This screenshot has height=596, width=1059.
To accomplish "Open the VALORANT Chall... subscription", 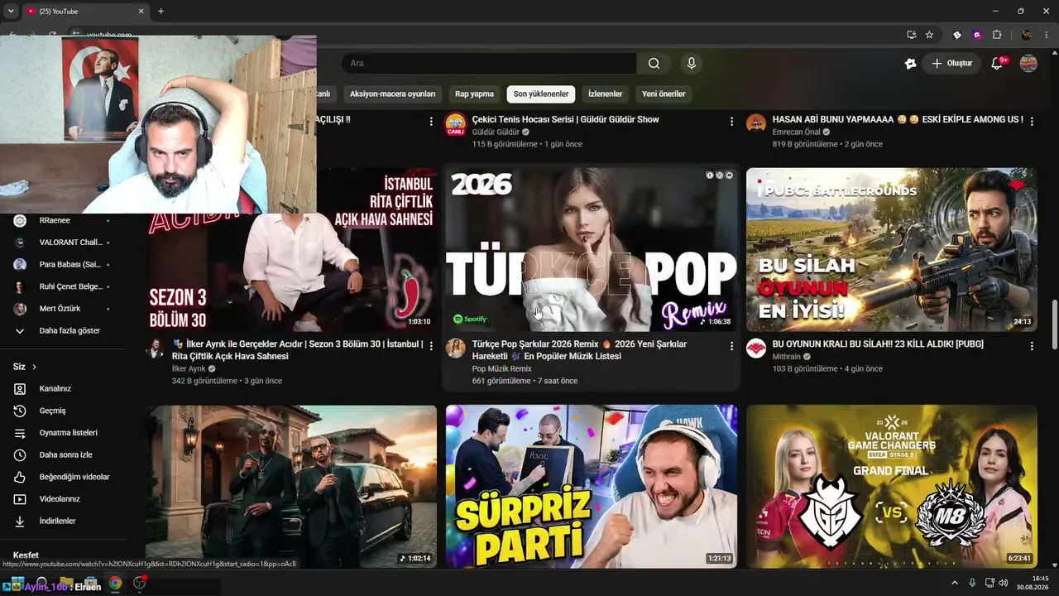I will coord(69,243).
